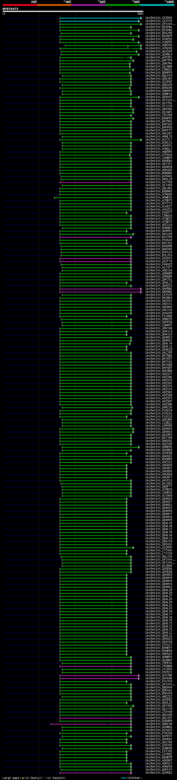This screenshot has height=780, width=177.
Task: Click the UniRef100_P14219 entry
Action: [x=159, y=416]
